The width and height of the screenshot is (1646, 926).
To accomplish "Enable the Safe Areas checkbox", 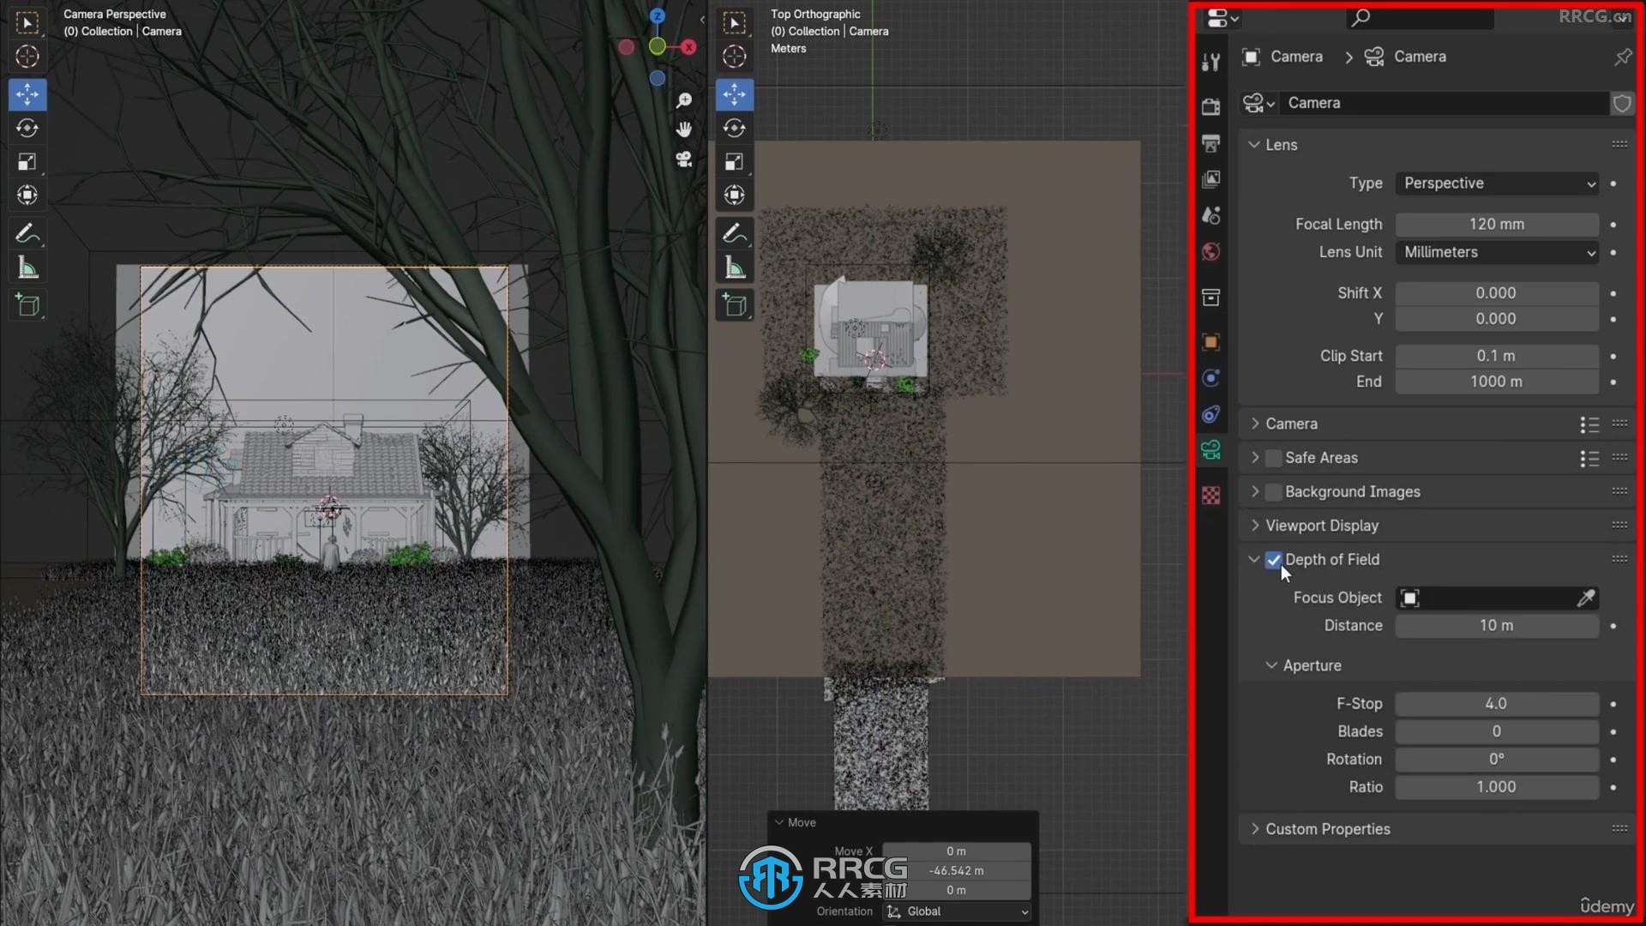I will pos(1274,458).
